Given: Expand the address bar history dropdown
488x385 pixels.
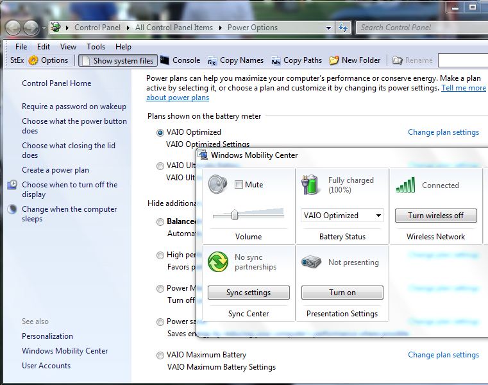Looking at the screenshot, I should click(328, 28).
